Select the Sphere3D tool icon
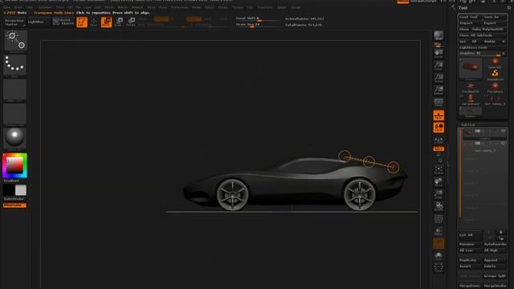 tap(495, 63)
